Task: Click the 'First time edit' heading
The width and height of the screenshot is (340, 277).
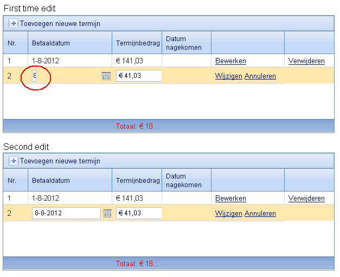Action: 29,8
